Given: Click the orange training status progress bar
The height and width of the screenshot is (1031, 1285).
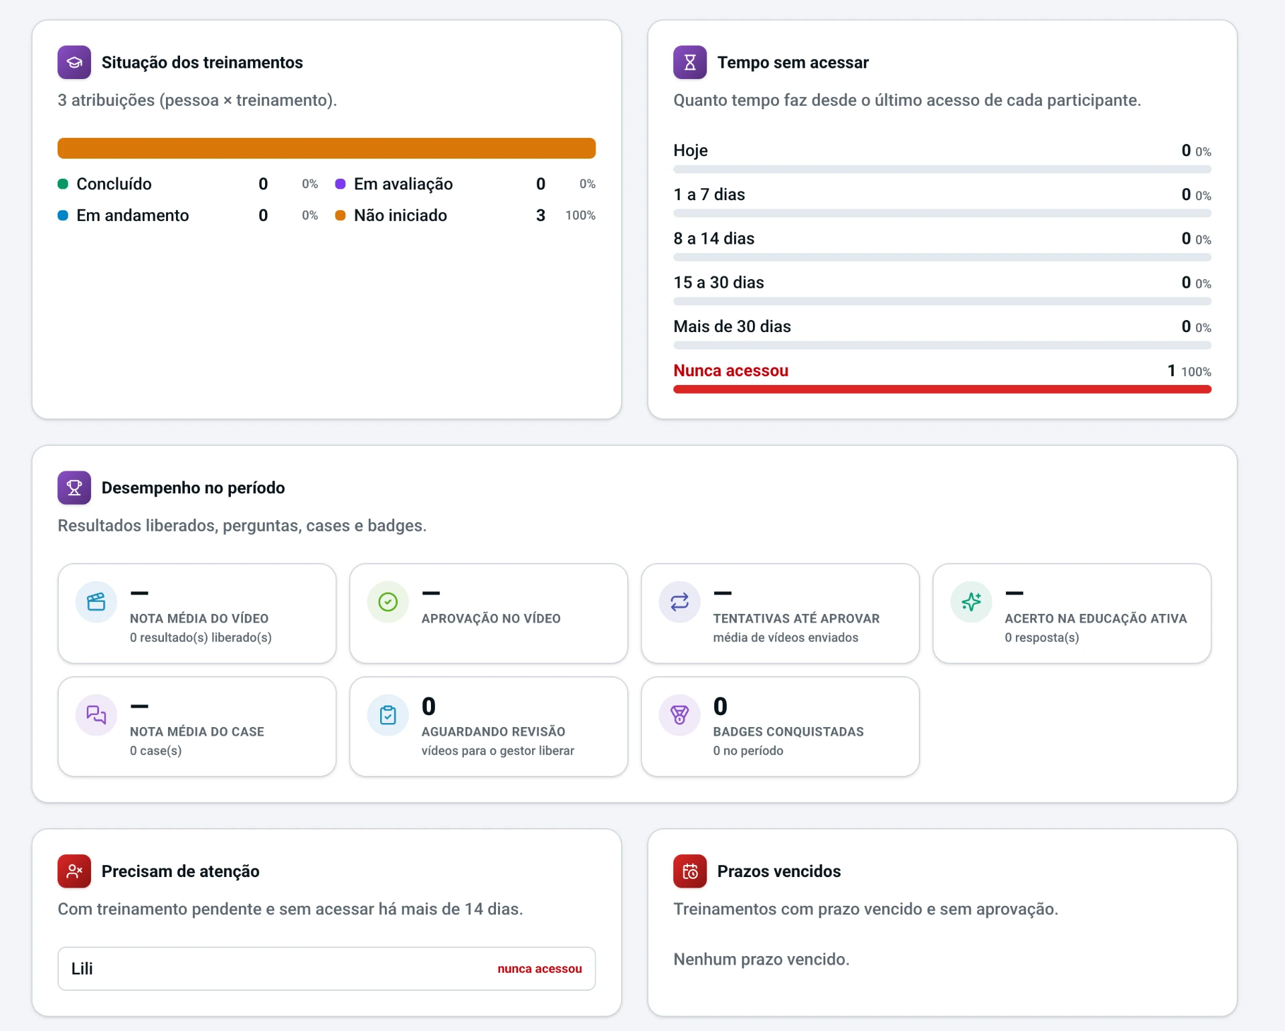Looking at the screenshot, I should 327,148.
